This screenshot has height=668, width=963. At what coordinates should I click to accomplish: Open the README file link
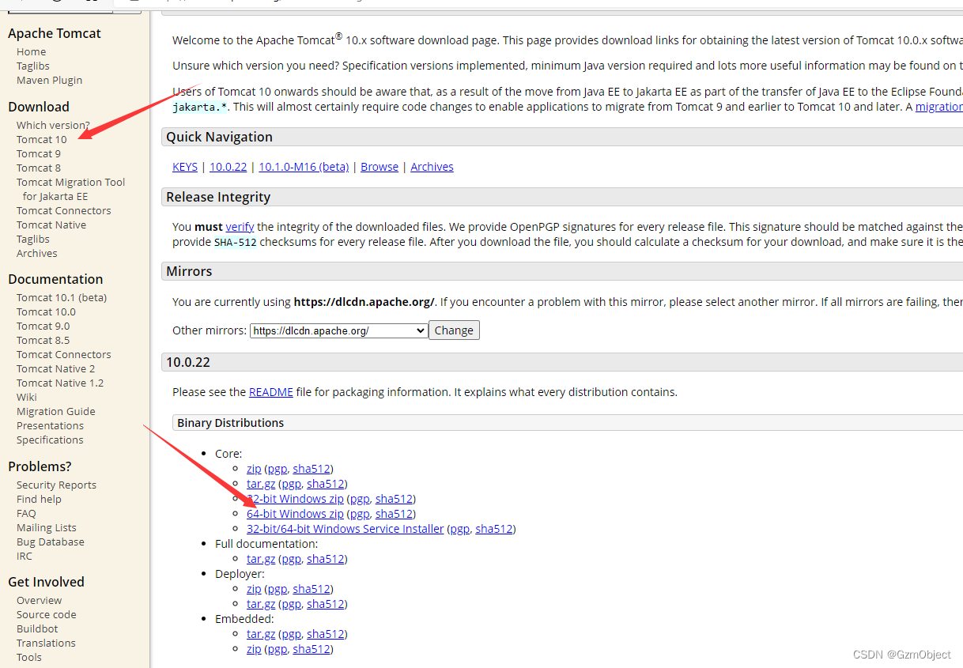click(271, 392)
